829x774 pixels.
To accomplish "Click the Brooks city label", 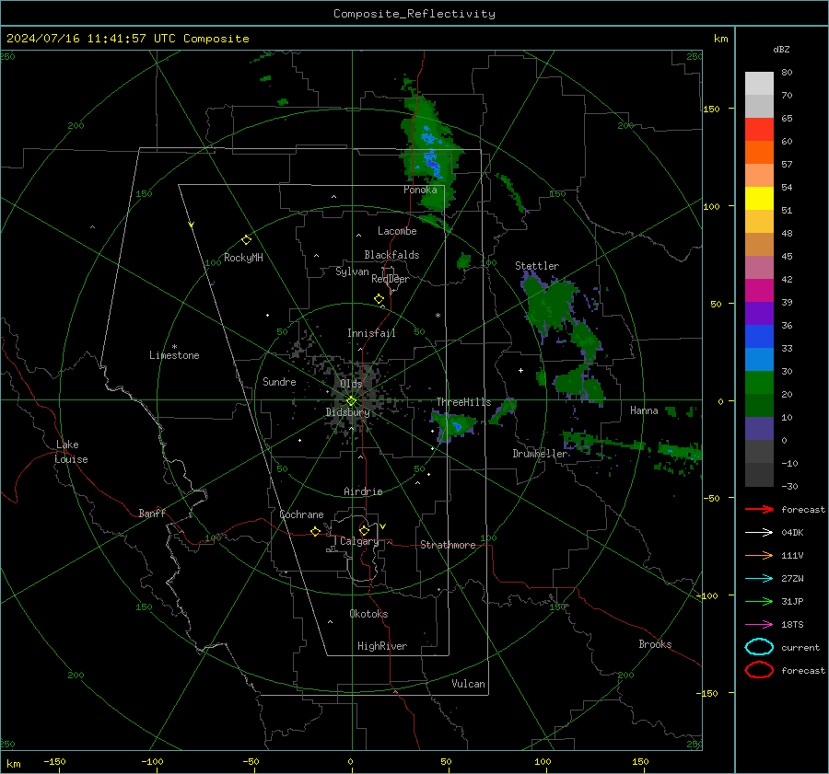I will tap(655, 644).
